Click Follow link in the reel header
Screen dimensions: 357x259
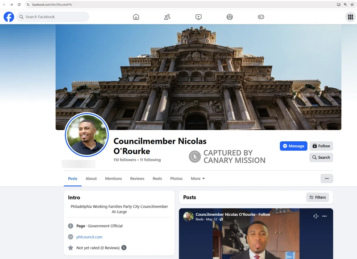tap(264, 214)
